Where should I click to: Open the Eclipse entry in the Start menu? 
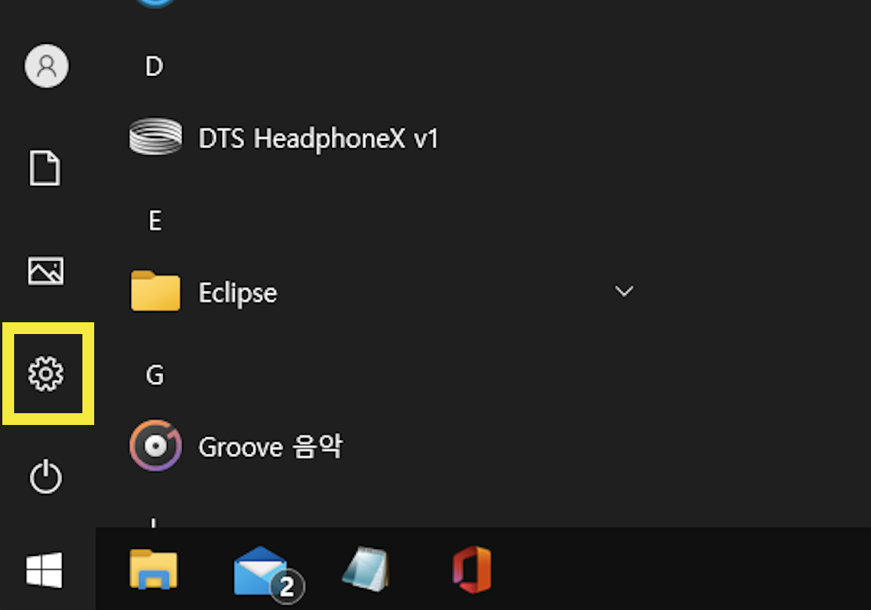click(237, 292)
